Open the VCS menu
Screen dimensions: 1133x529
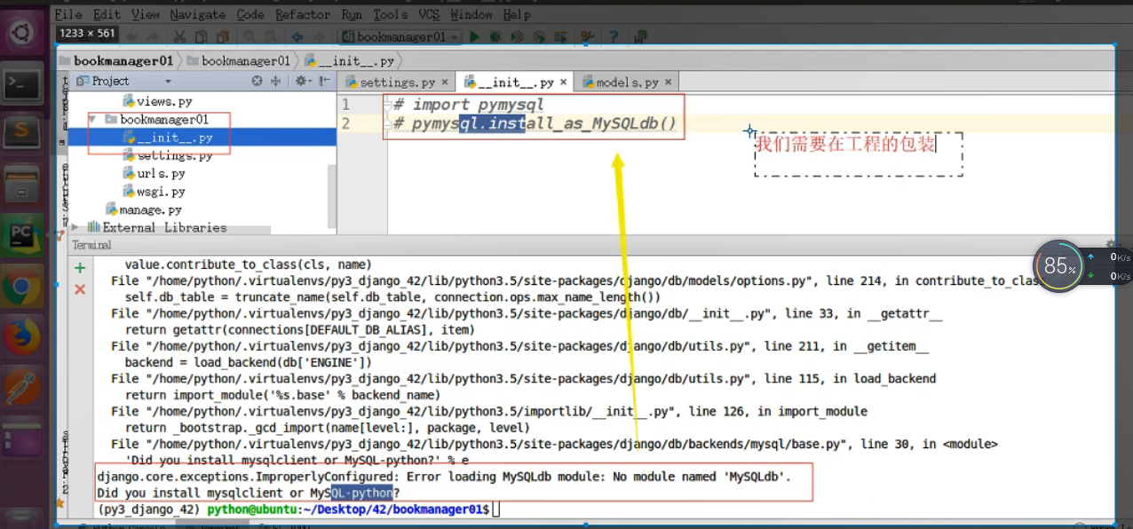pyautogui.click(x=429, y=14)
